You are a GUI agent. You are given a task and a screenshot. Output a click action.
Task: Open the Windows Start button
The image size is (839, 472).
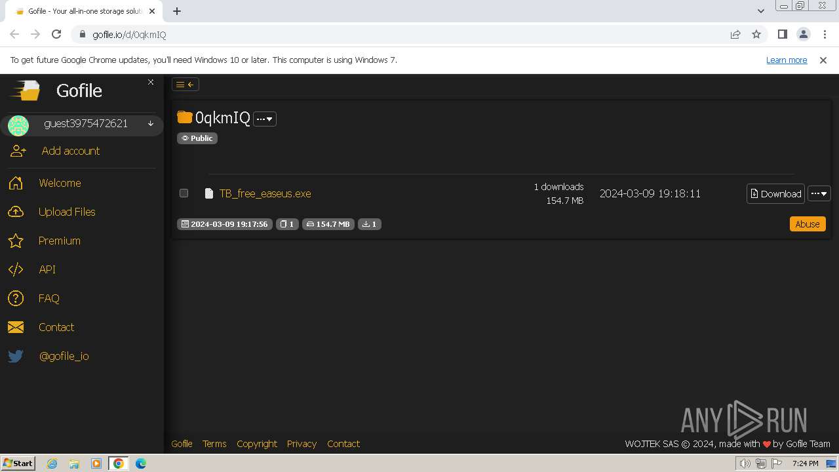(x=18, y=463)
